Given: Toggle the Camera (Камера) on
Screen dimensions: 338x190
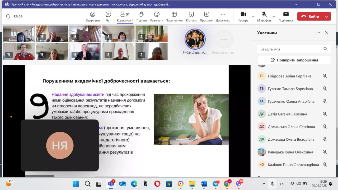Looking at the screenshot, I should (243, 15).
